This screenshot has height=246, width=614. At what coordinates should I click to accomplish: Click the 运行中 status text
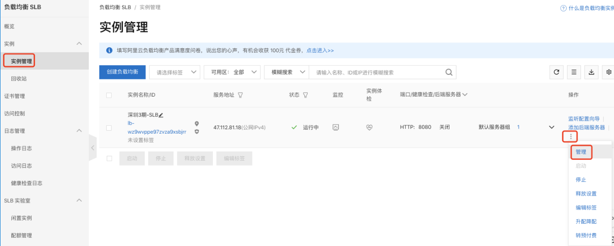tap(311, 127)
